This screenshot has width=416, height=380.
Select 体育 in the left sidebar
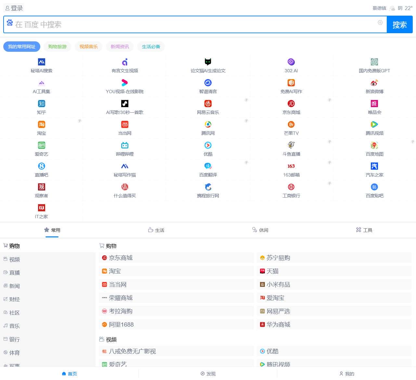click(48, 353)
